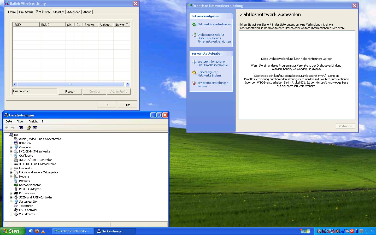This screenshot has height=235, width=376.
Task: Click the BIE computer root icon
Action: click(x=11, y=135)
